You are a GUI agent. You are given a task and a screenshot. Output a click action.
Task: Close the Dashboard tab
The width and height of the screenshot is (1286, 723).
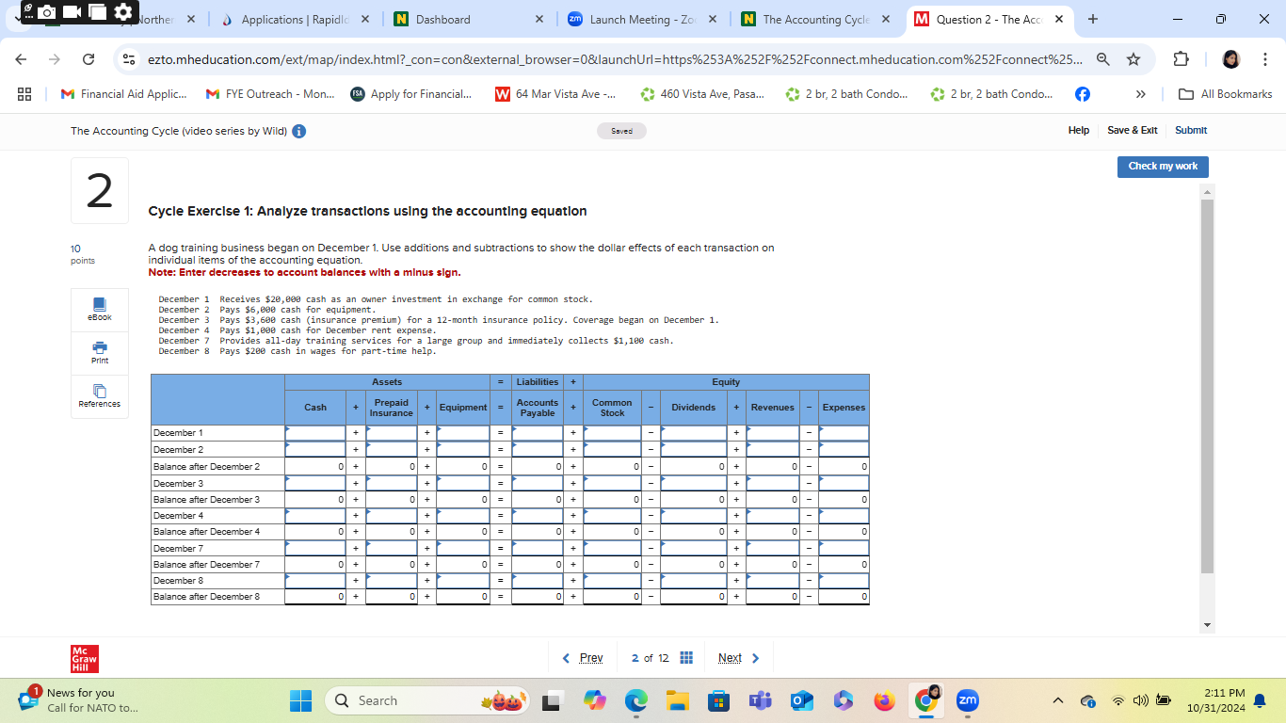[539, 20]
